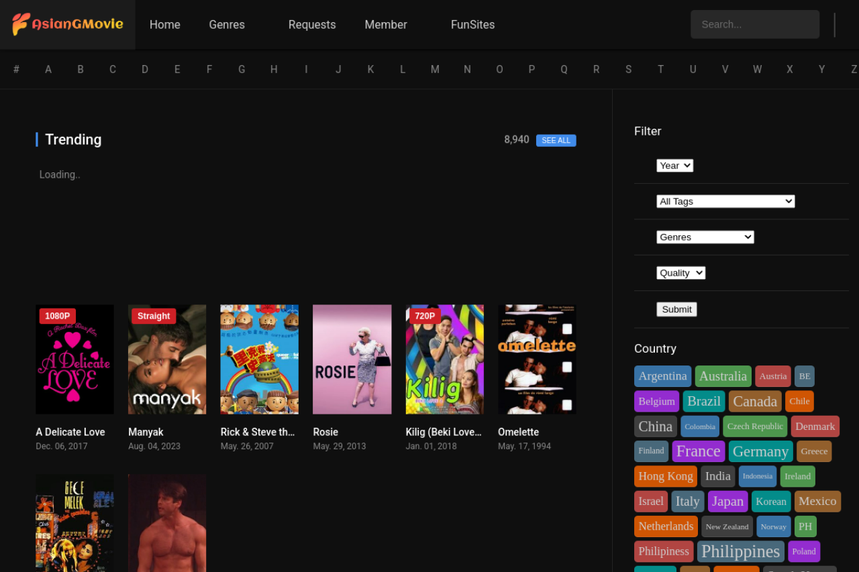
Task: Click the Straight badge on Manyak poster
Action: tap(154, 316)
